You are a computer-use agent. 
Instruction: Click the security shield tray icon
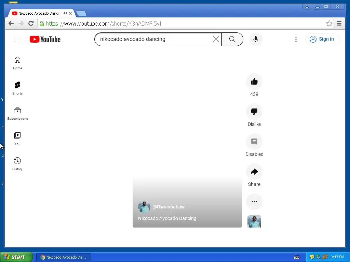pyautogui.click(x=312, y=257)
